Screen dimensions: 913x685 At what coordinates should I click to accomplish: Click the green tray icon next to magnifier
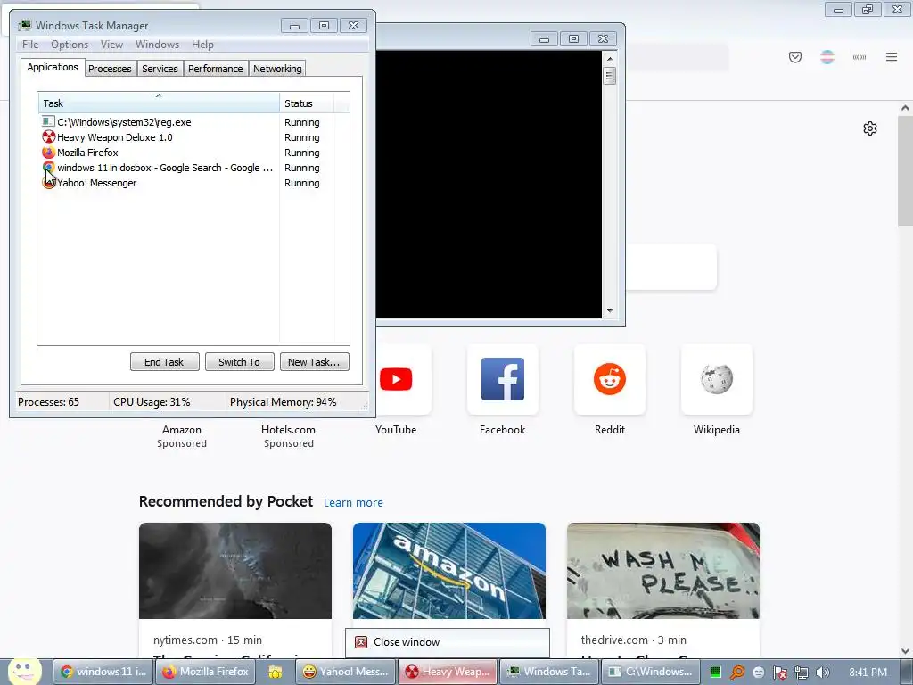click(x=716, y=673)
